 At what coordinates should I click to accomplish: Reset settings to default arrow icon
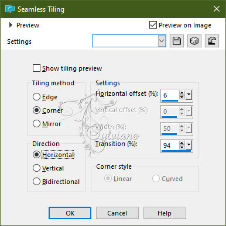coord(212,41)
